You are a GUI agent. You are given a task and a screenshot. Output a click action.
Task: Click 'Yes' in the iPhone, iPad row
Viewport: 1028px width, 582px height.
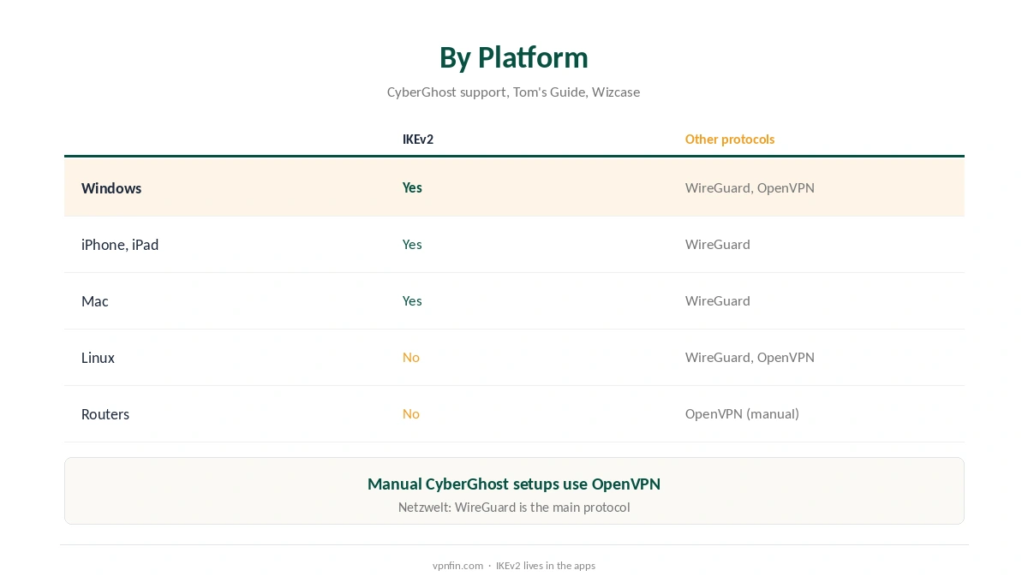click(412, 244)
